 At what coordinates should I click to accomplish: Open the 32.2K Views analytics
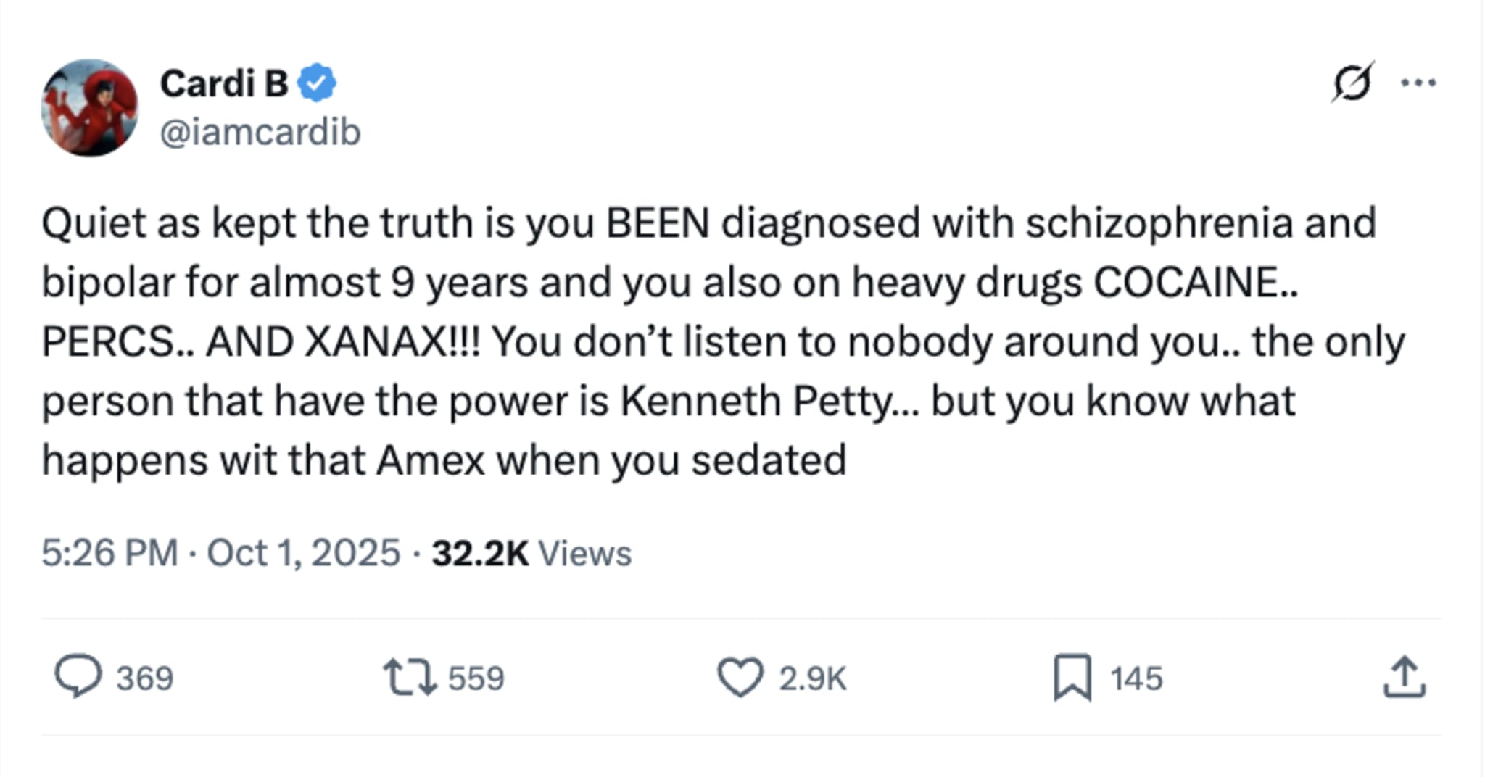[531, 553]
